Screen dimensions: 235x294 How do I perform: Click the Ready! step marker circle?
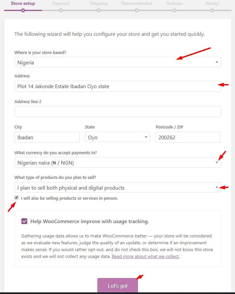pos(212,10)
